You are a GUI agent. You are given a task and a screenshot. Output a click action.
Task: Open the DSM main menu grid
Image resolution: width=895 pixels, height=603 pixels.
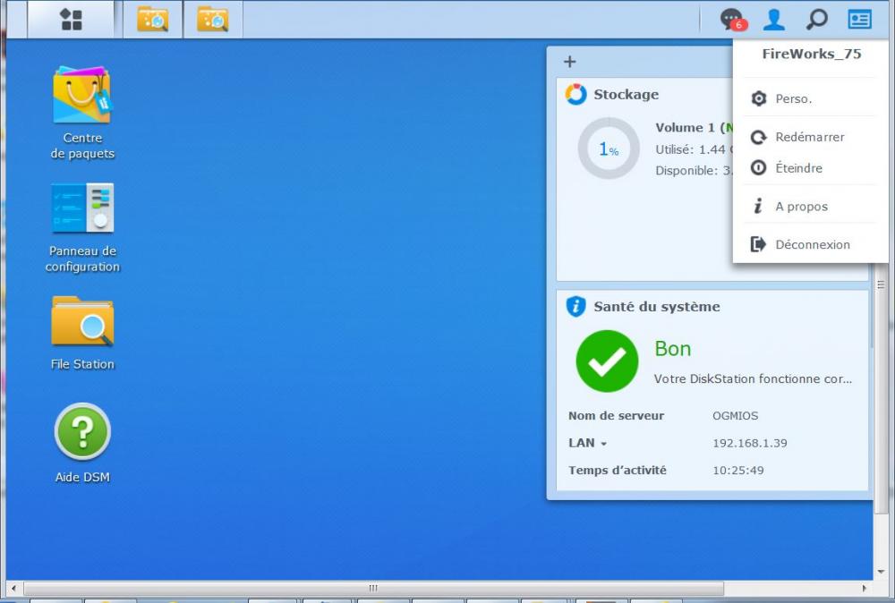pos(71,20)
